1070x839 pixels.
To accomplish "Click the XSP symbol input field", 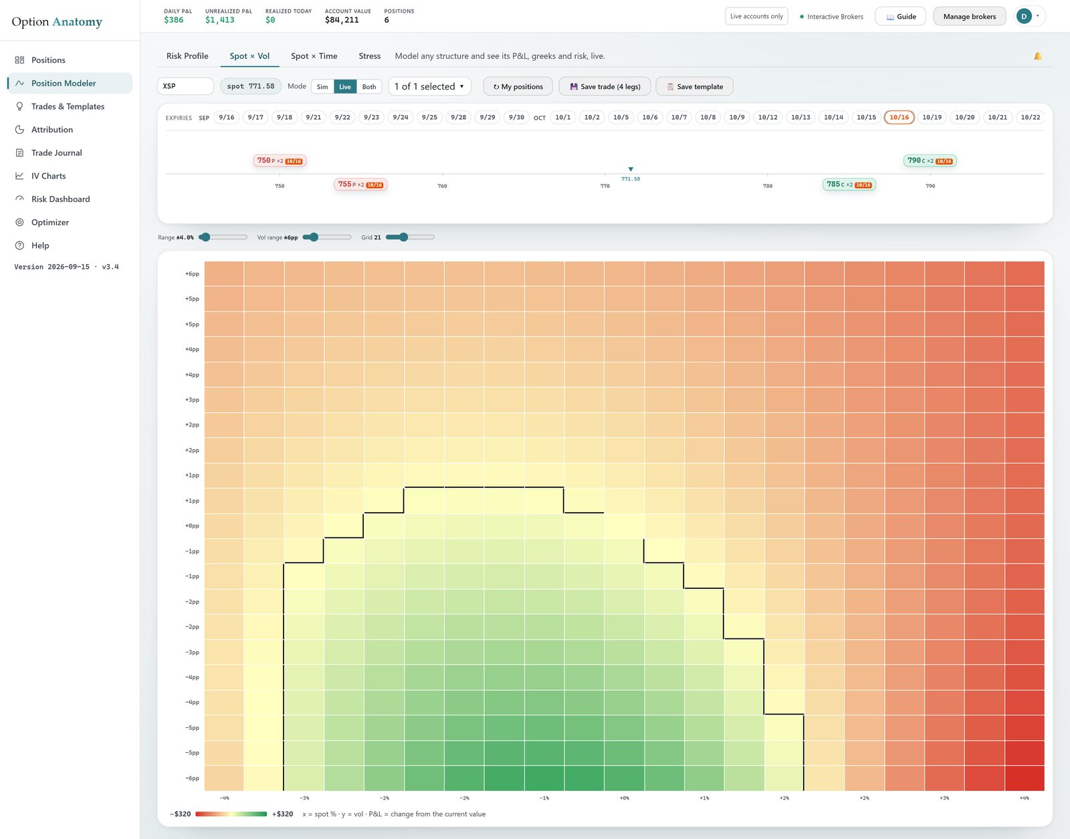I will click(185, 86).
